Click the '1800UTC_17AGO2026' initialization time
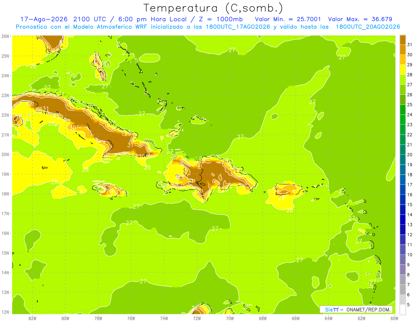This screenshot has width=419, height=323. coord(238,27)
